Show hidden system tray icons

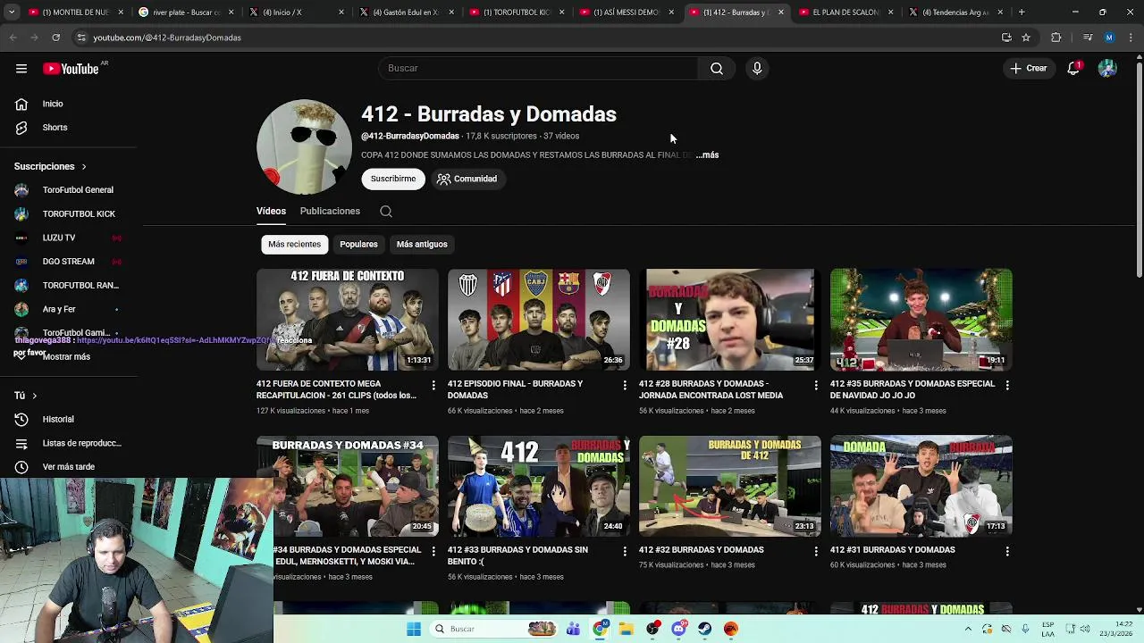click(x=968, y=629)
